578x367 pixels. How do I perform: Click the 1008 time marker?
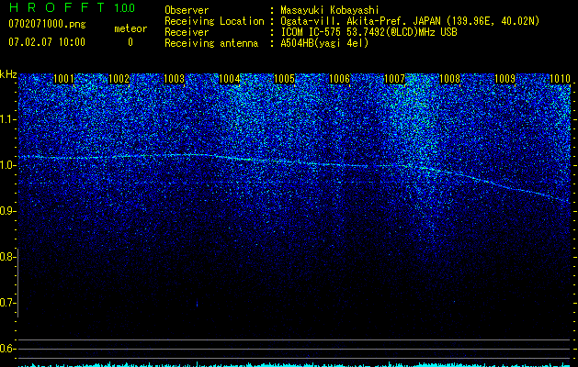click(450, 79)
